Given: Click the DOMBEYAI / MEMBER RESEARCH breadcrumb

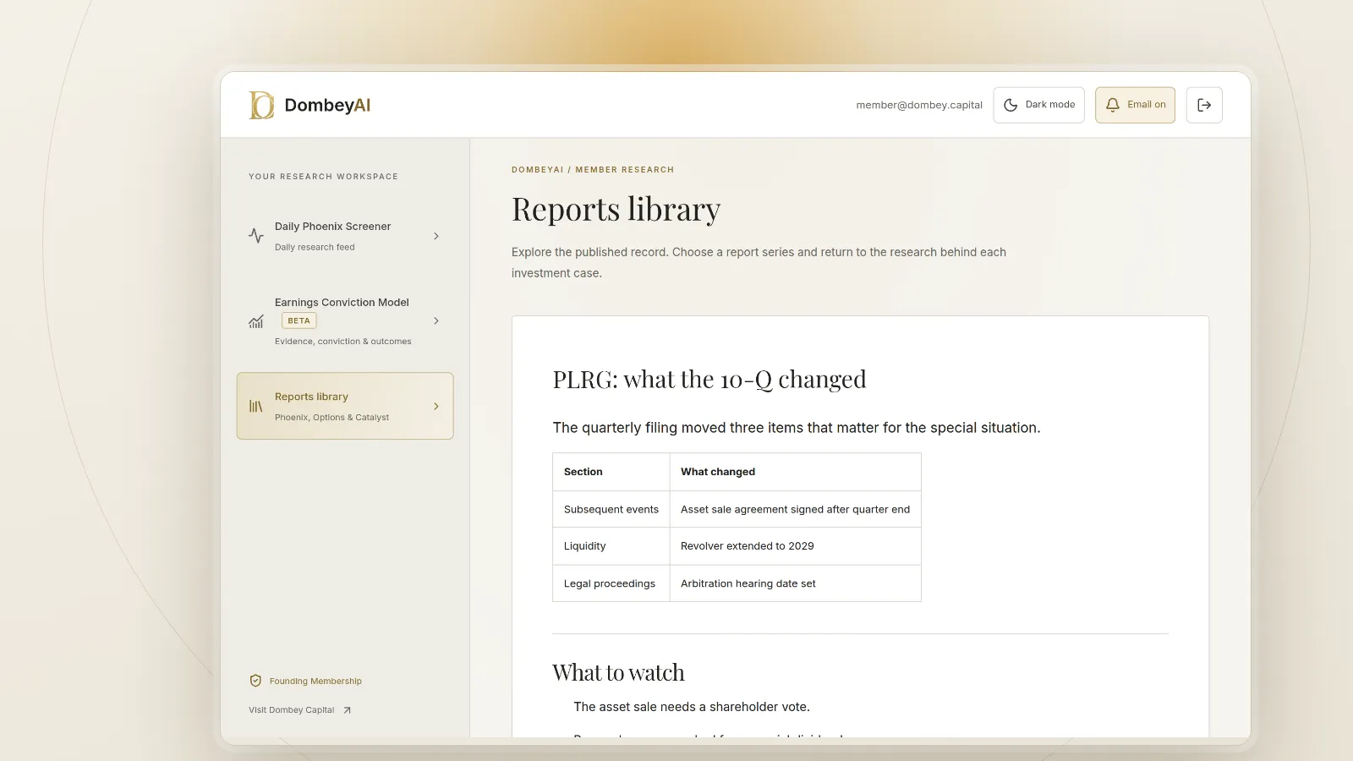Looking at the screenshot, I should (593, 170).
